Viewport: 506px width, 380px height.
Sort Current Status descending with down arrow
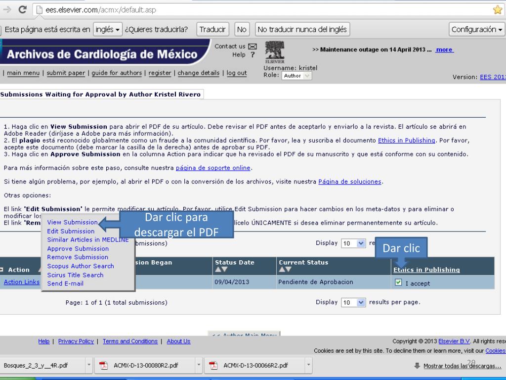point(288,269)
